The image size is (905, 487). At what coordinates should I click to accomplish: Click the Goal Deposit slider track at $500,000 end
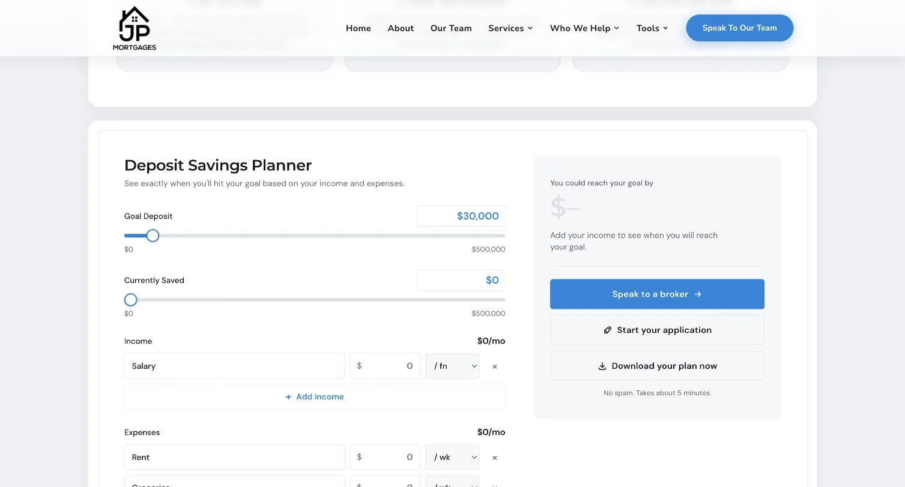point(503,236)
